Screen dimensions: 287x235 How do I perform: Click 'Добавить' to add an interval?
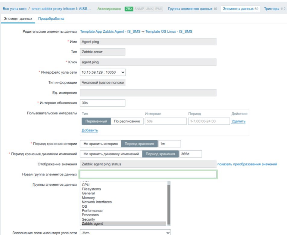[90, 130]
